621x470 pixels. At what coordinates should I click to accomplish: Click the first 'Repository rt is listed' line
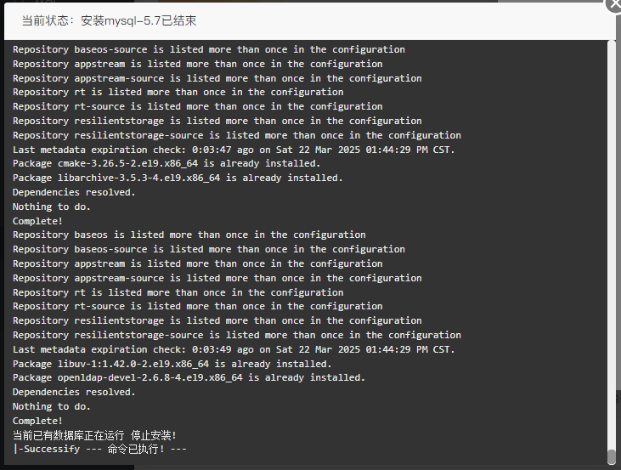tap(178, 92)
